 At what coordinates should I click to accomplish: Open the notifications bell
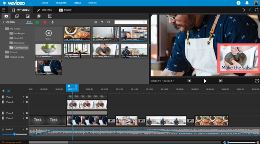pos(247,3)
